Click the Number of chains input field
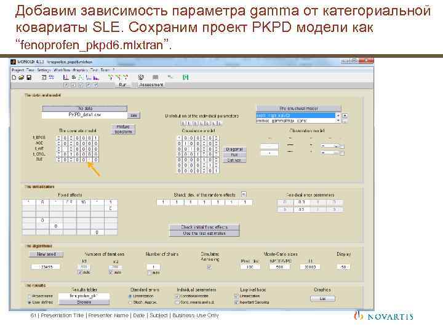443x332 pixels. point(153,267)
